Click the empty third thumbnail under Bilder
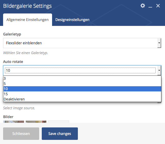165x144 pixels. [59, 121]
